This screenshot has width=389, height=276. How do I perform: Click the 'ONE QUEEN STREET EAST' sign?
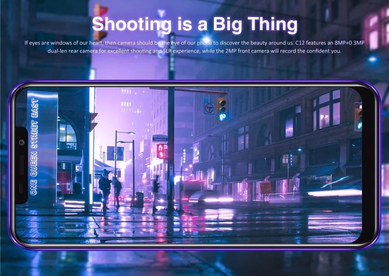click(34, 147)
